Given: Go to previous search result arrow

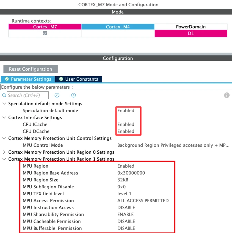Looking at the screenshot, I should (57, 95).
